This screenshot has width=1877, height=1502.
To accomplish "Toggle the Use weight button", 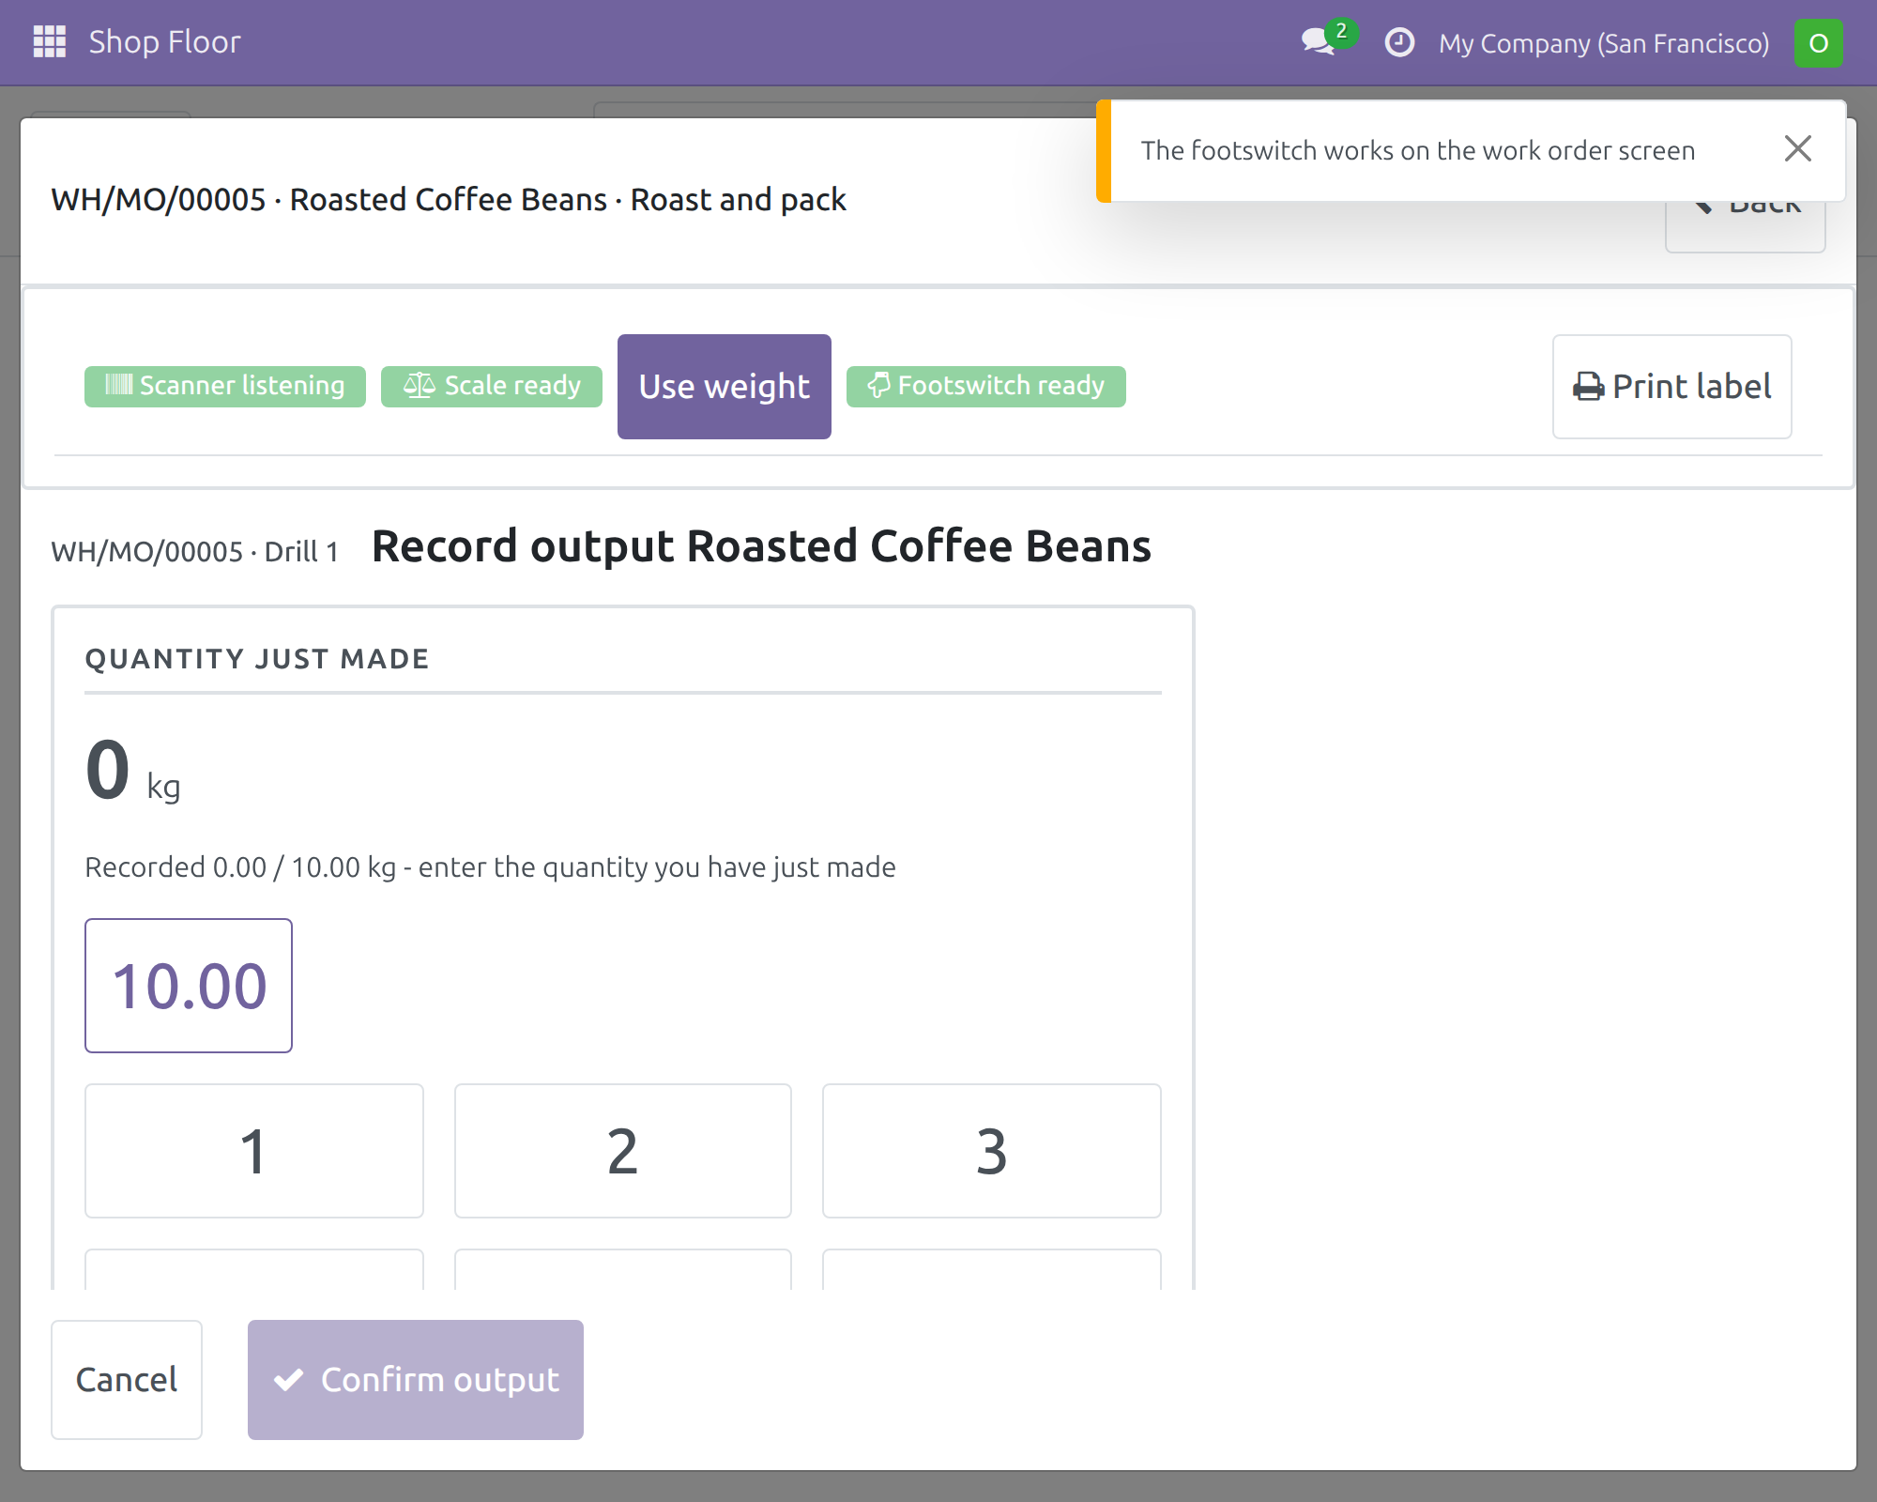I will pos(725,387).
